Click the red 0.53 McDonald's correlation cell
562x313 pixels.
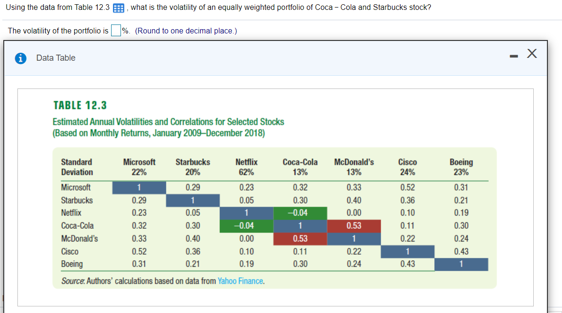(300, 238)
